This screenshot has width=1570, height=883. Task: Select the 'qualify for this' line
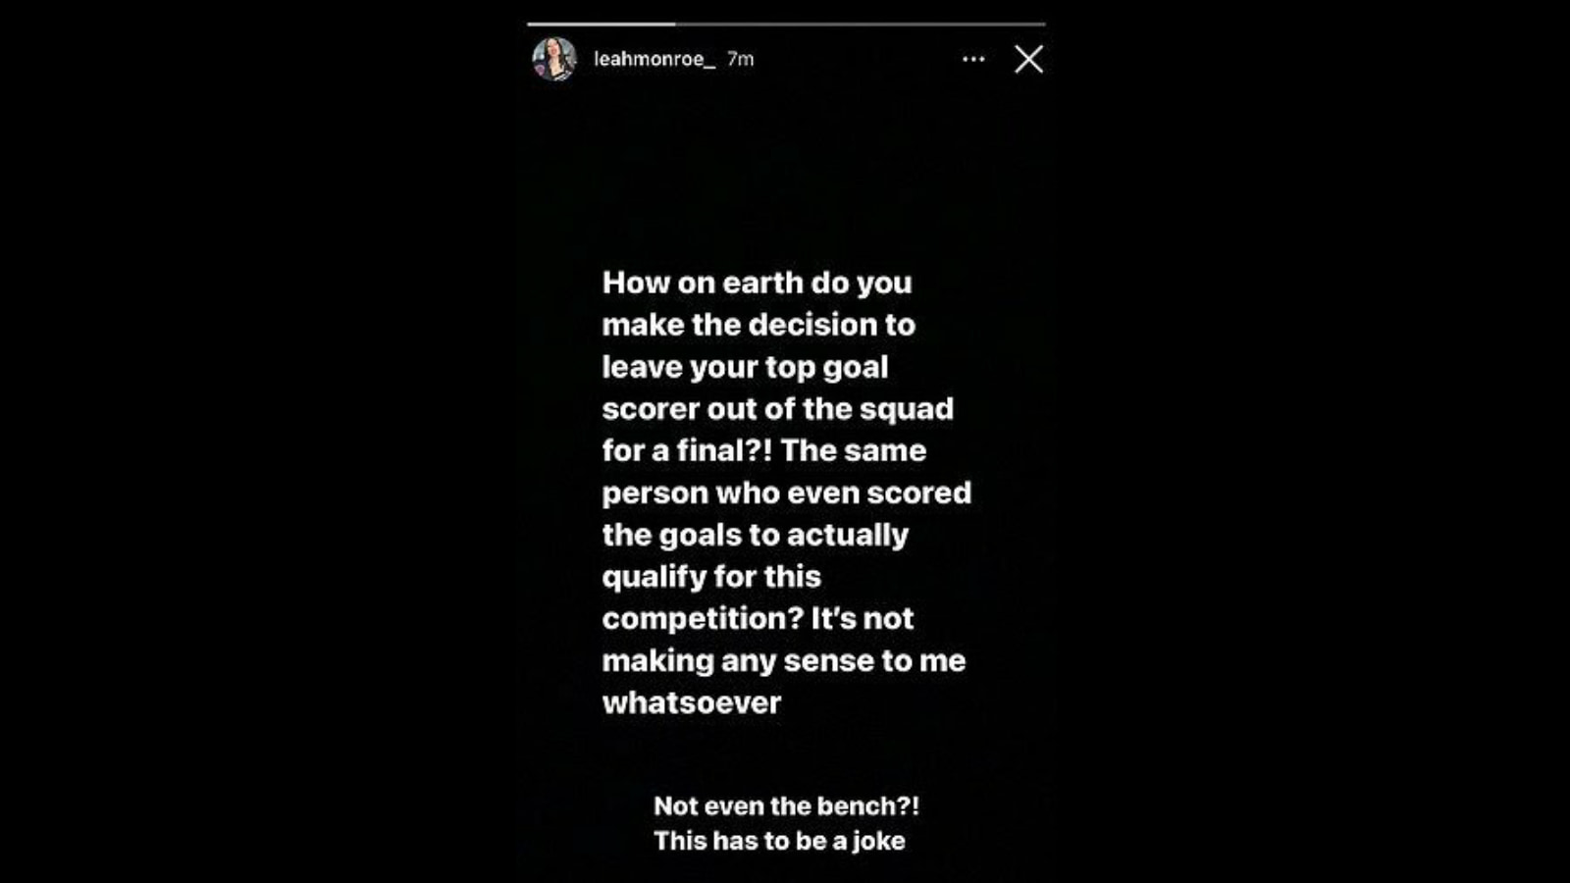(711, 577)
